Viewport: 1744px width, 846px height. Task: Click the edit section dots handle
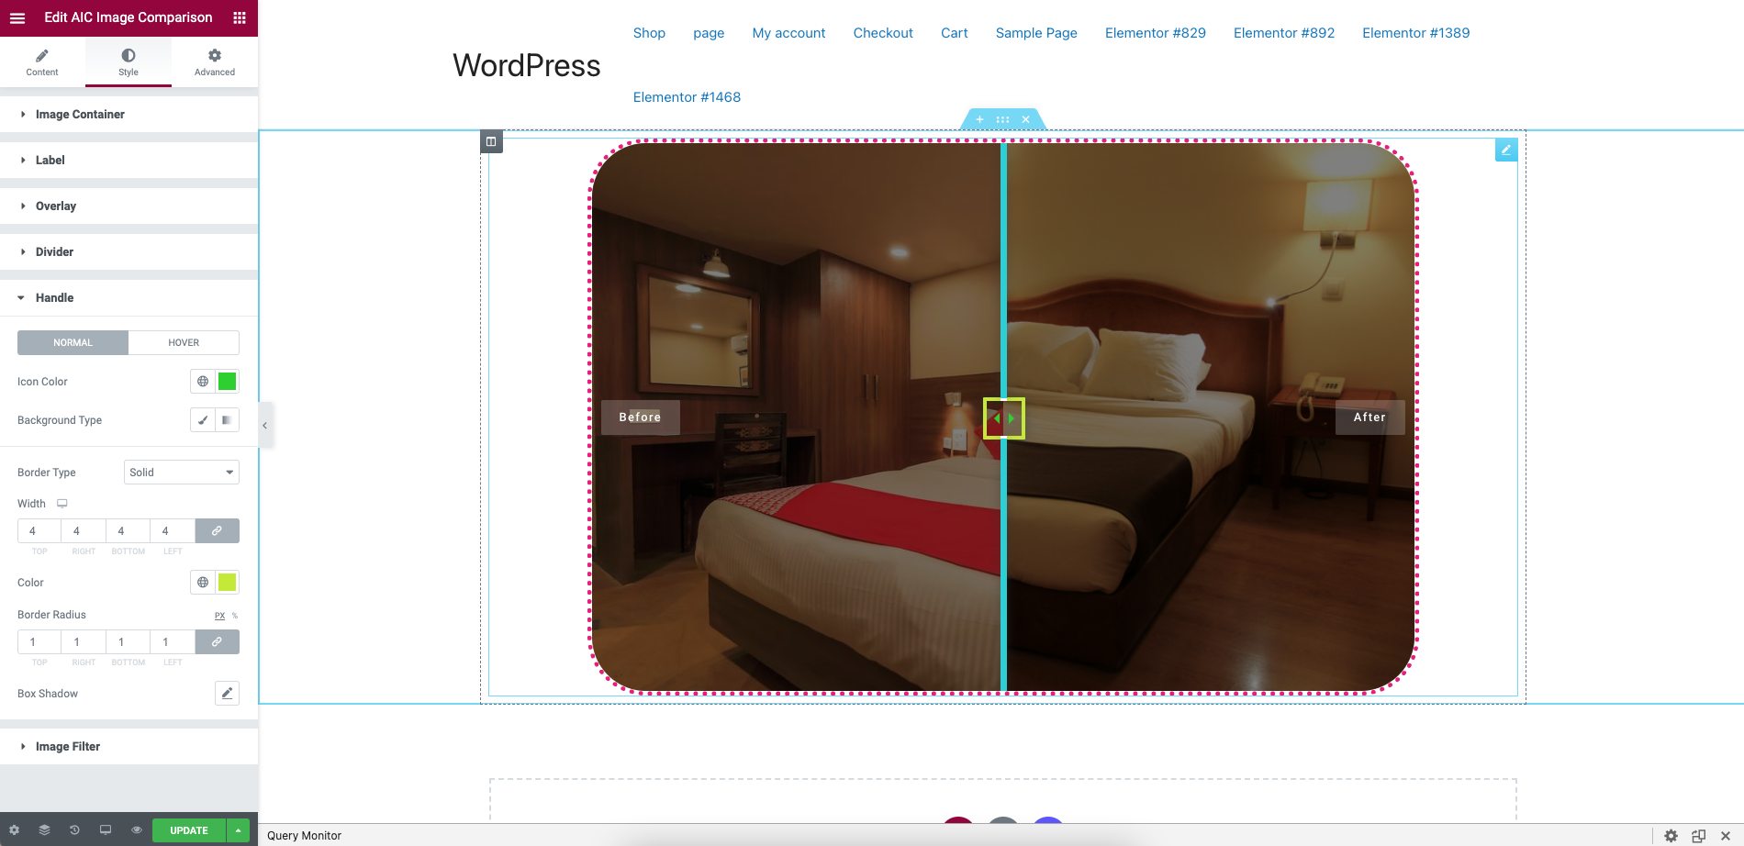point(1002,119)
